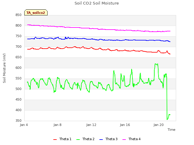Image resolution: width=194 pixels, height=145 pixels.
Task: Click the 650 y-axis tick label
Action: (x=18, y=57)
